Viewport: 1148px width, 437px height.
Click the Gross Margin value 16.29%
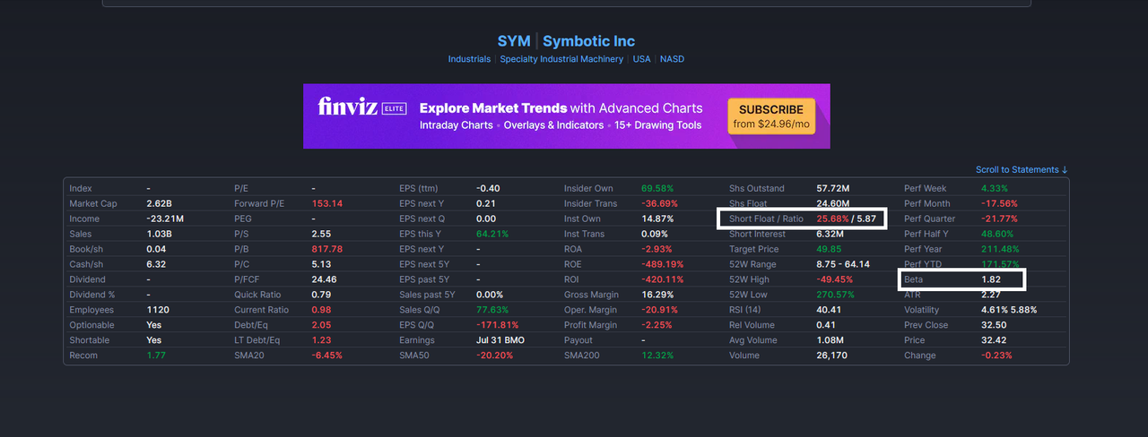[x=657, y=295]
